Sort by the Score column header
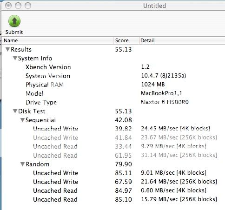The height and width of the screenshot is (210, 225). coord(126,40)
